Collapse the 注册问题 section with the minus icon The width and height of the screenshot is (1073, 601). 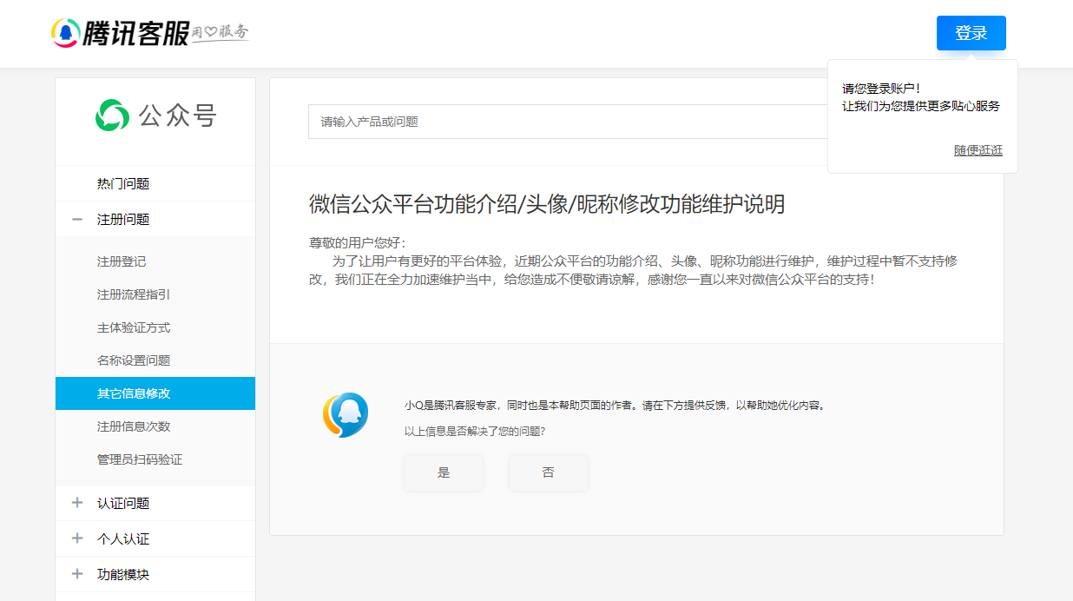pyautogui.click(x=77, y=220)
